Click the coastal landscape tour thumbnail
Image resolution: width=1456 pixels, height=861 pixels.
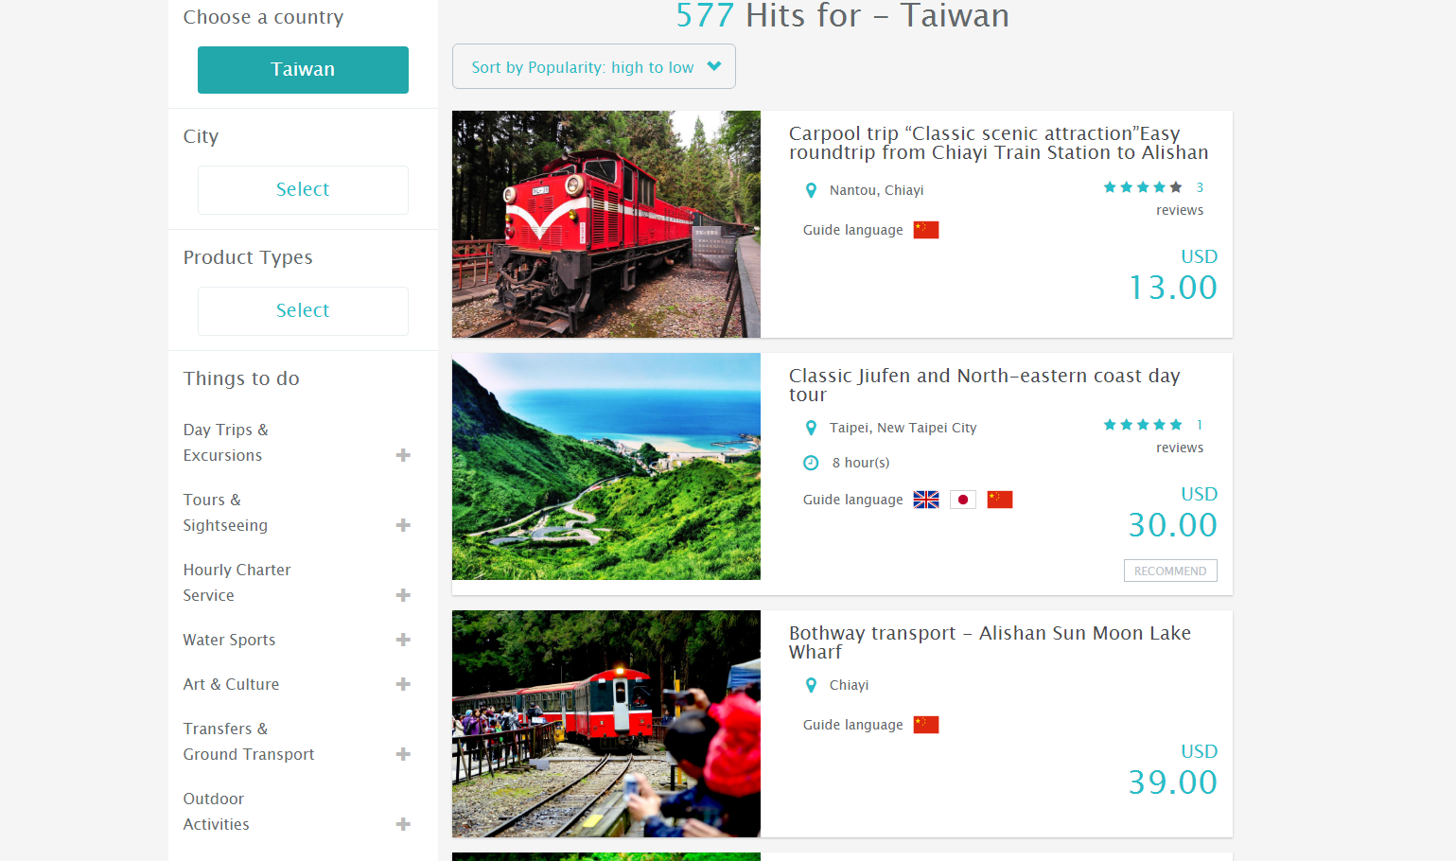[605, 466]
